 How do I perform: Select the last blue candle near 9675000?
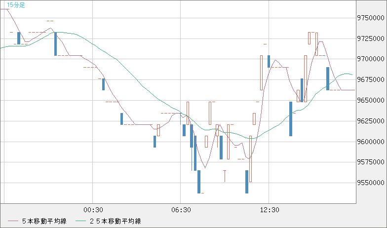[328, 79]
